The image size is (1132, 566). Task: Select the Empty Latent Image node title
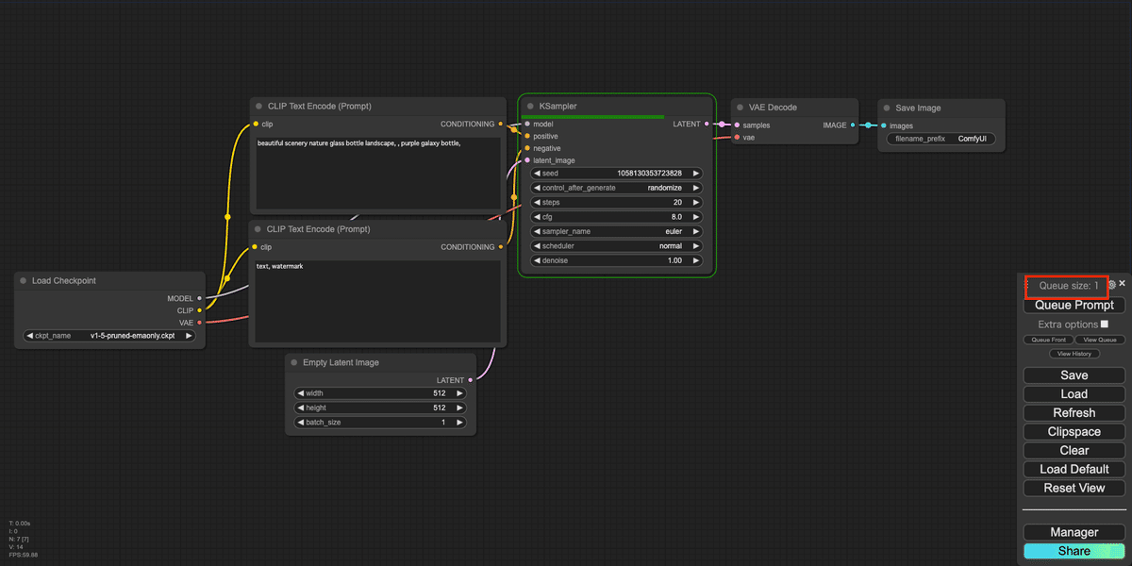click(x=341, y=362)
